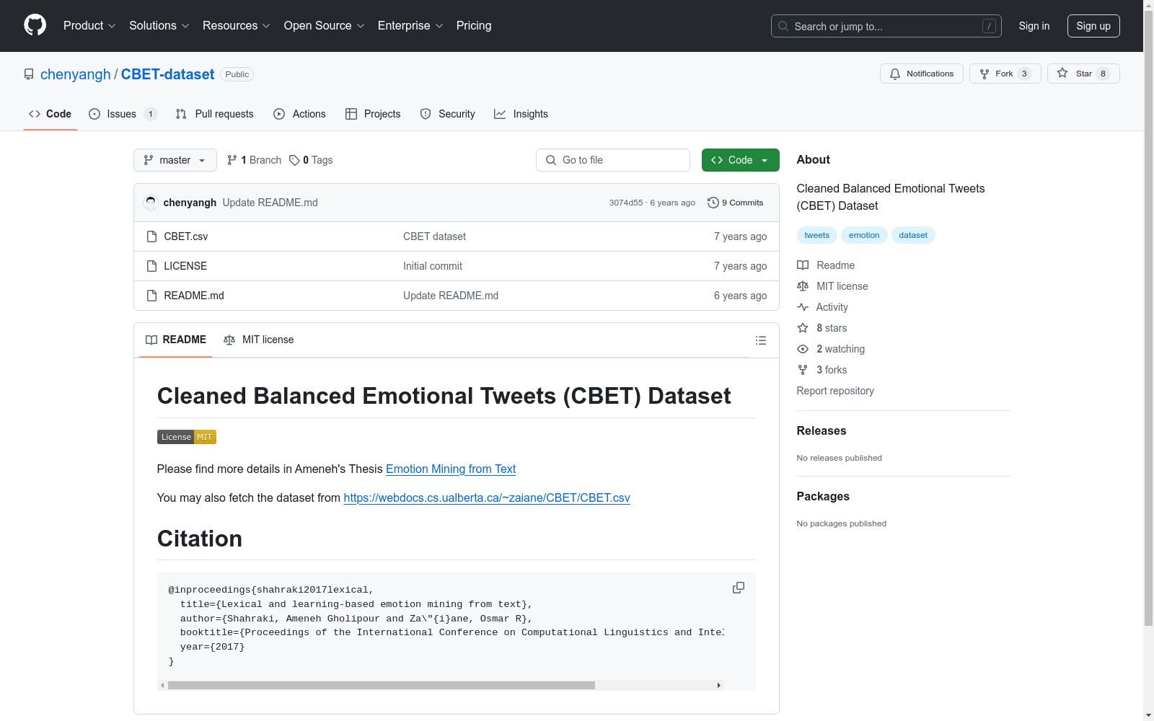The image size is (1154, 721).
Task: Click the bell Notifications button
Action: [921, 74]
